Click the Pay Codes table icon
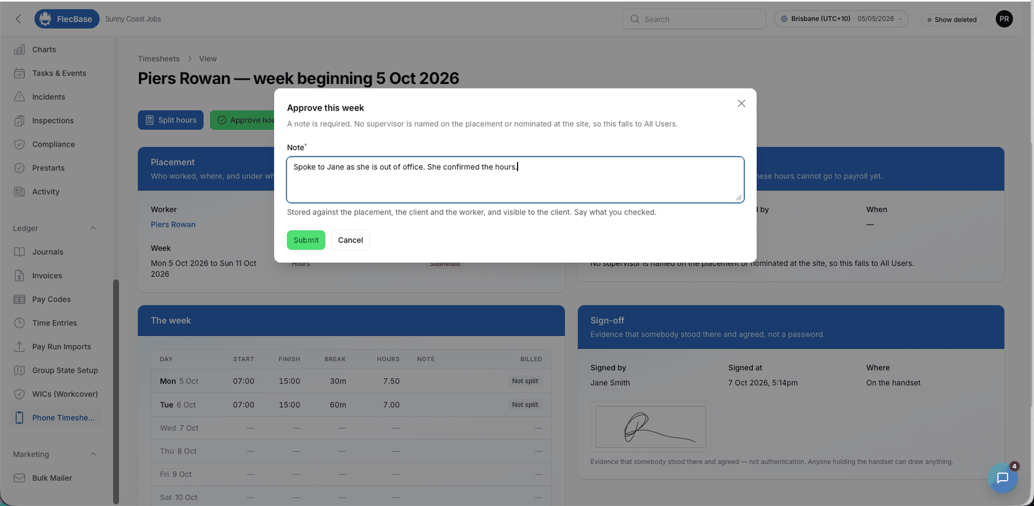 (19, 299)
